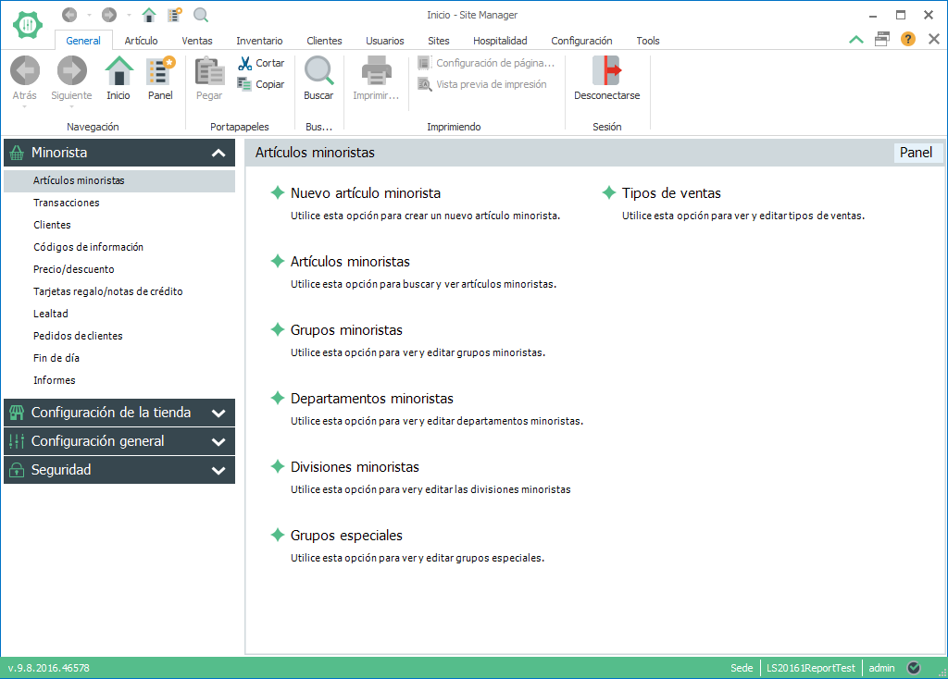Viewport: 948px width, 679px height.
Task: Expand Configuración de la tienda section
Action: 218,414
